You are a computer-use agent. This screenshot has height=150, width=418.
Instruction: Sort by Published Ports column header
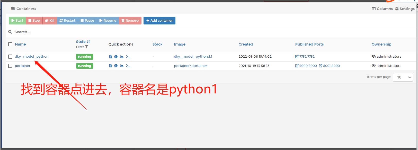click(x=309, y=44)
